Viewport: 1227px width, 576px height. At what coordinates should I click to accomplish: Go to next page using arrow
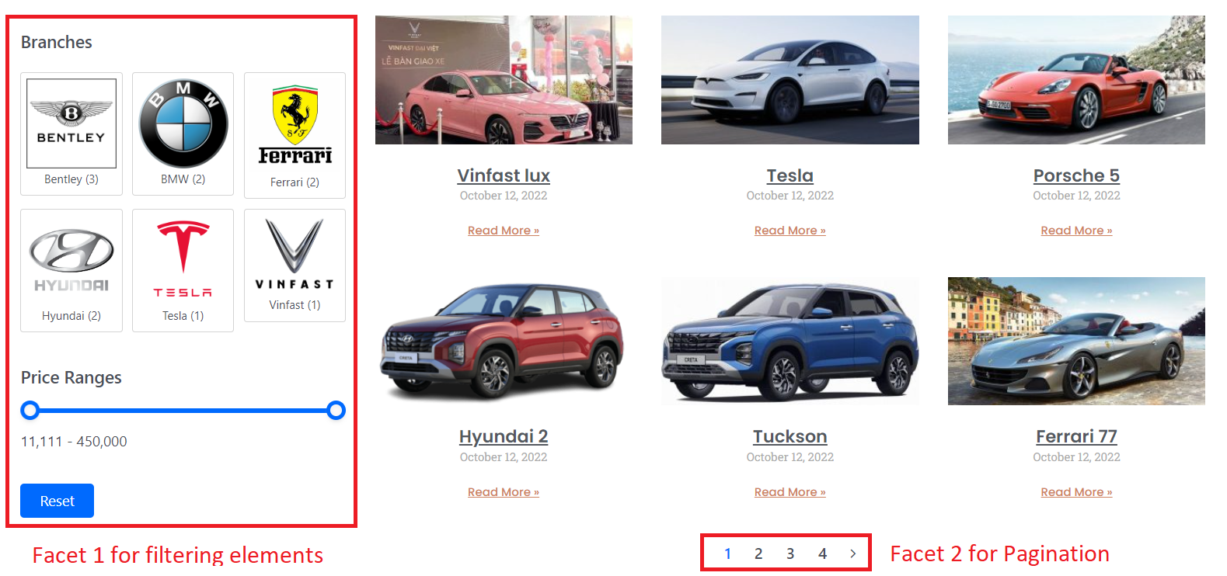point(853,553)
